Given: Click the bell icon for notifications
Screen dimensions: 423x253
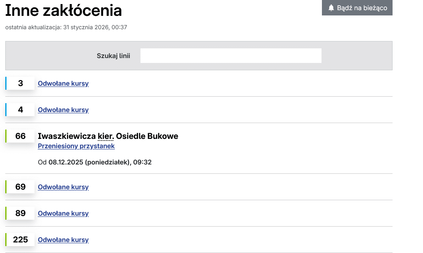Looking at the screenshot, I should [x=331, y=8].
